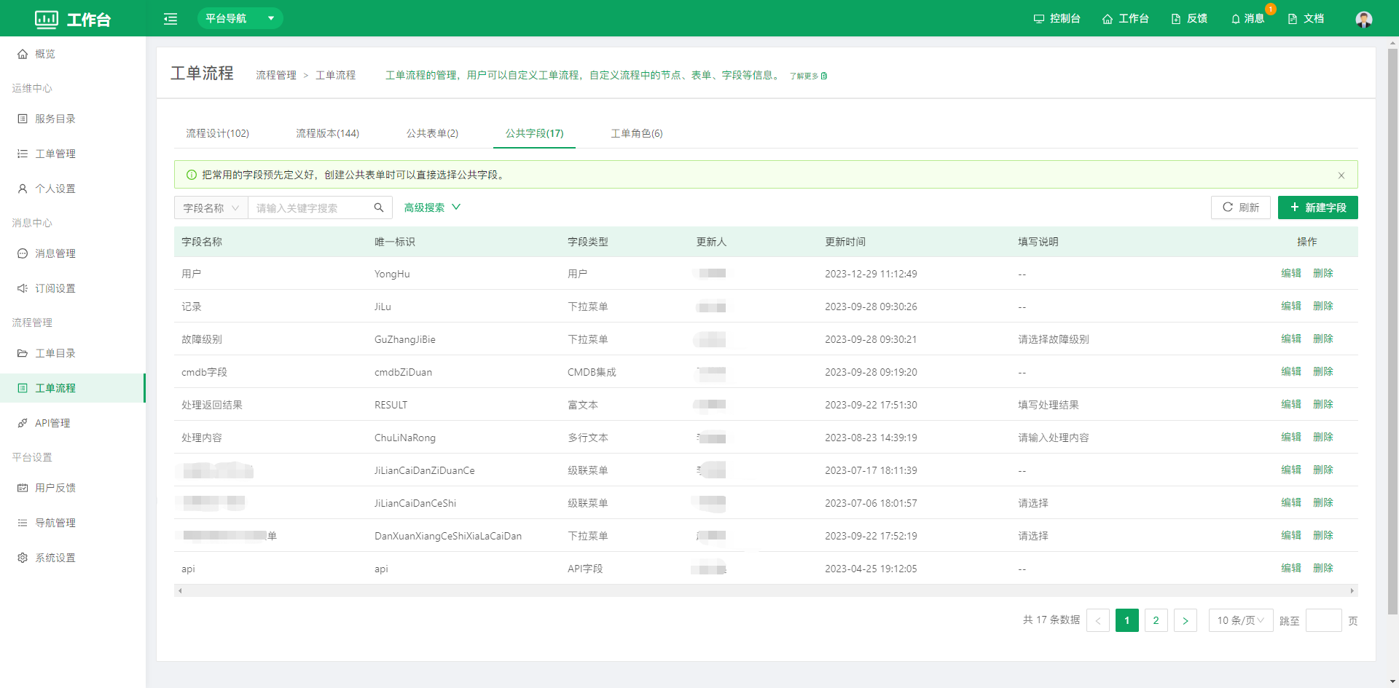The image size is (1399, 688).
Task: Click the 刷新 refresh button
Action: (1241, 207)
